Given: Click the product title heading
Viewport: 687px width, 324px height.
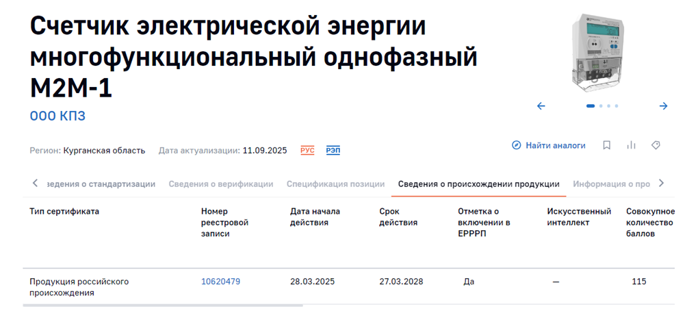Looking at the screenshot, I should [253, 58].
